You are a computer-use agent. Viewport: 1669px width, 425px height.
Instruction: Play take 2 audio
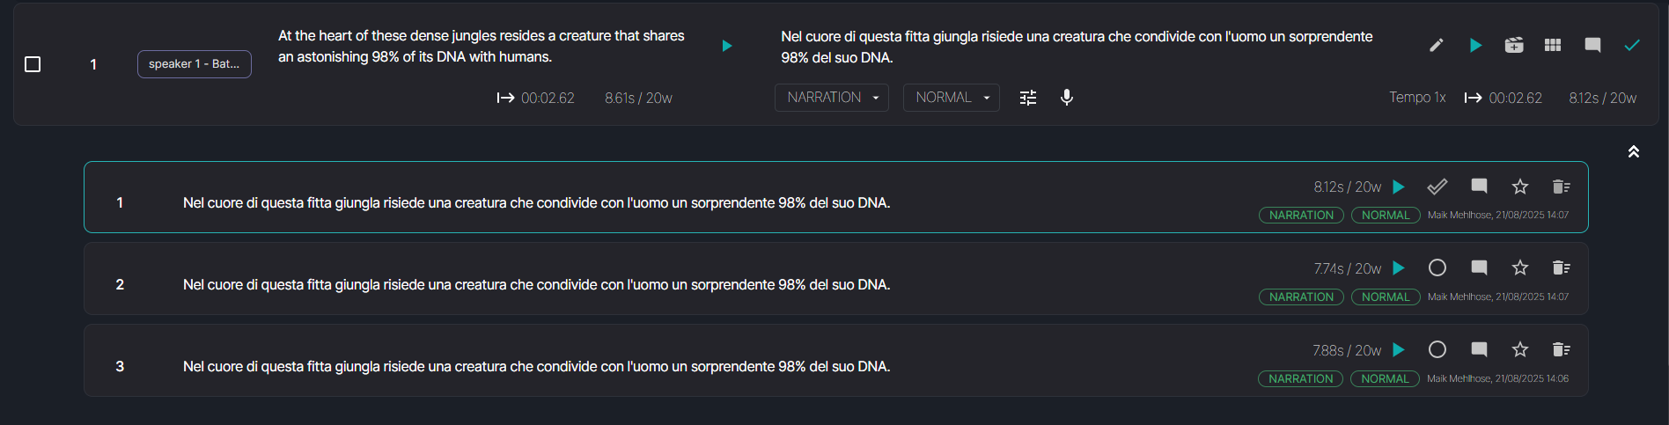[x=1399, y=268]
